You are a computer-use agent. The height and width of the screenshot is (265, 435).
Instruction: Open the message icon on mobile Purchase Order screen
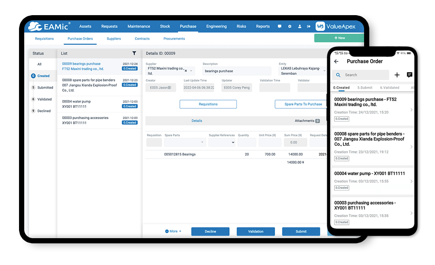tap(409, 74)
